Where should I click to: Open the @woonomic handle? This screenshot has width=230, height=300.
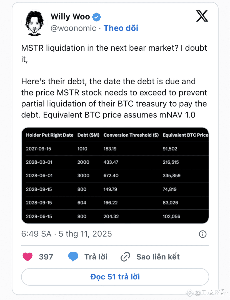pos(73,28)
